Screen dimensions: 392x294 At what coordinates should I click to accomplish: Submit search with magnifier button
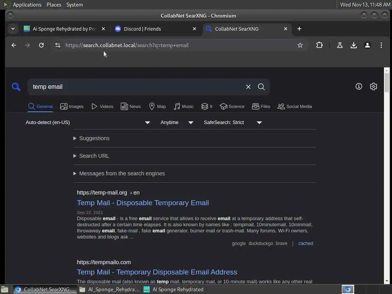pos(261,87)
